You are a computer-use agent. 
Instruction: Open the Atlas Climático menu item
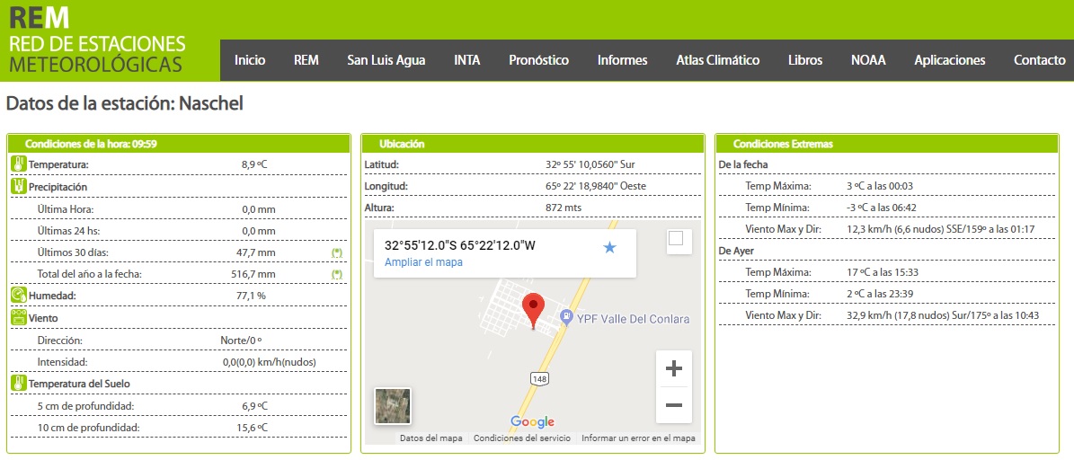[x=717, y=60]
